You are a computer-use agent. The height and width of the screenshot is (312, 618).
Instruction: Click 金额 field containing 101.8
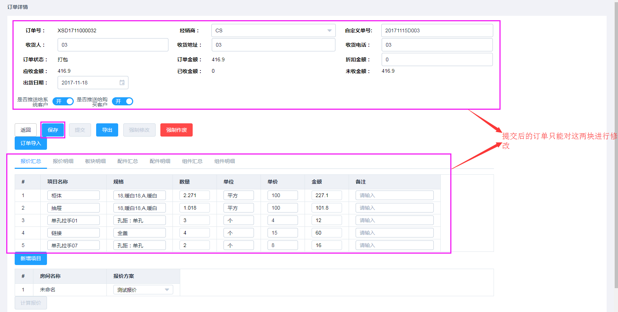coord(327,208)
